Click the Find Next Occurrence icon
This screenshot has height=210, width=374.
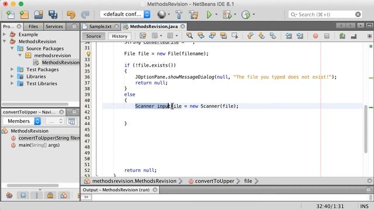coord(212,36)
